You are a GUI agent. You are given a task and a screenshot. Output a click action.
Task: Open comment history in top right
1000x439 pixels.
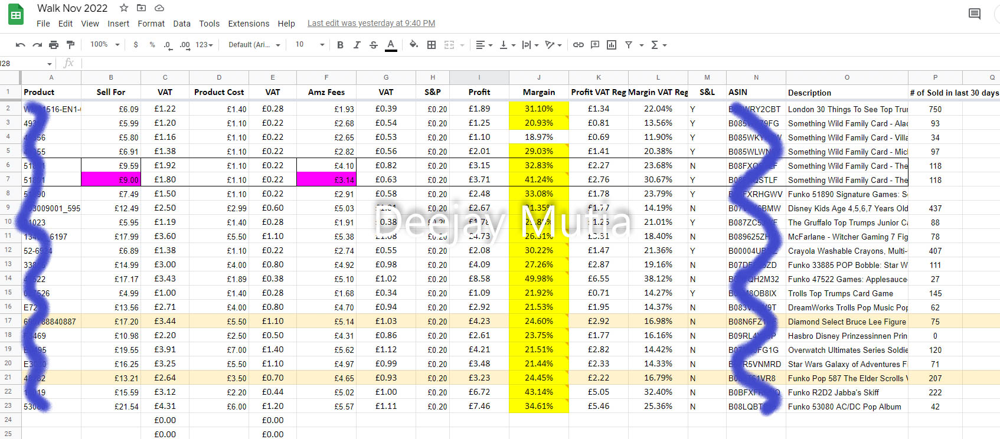(x=975, y=14)
